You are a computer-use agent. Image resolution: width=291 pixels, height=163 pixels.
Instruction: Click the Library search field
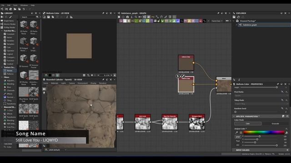[x=28, y=17]
